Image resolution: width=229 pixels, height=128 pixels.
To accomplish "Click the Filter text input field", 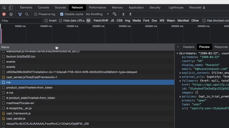I will click(21, 21).
